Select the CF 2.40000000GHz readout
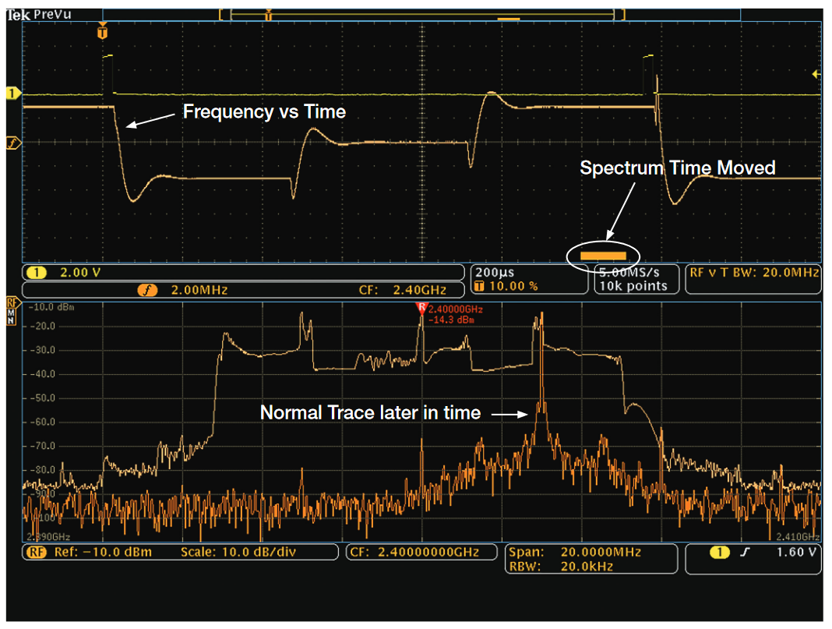Screen dimensions: 832x629 pos(421,551)
